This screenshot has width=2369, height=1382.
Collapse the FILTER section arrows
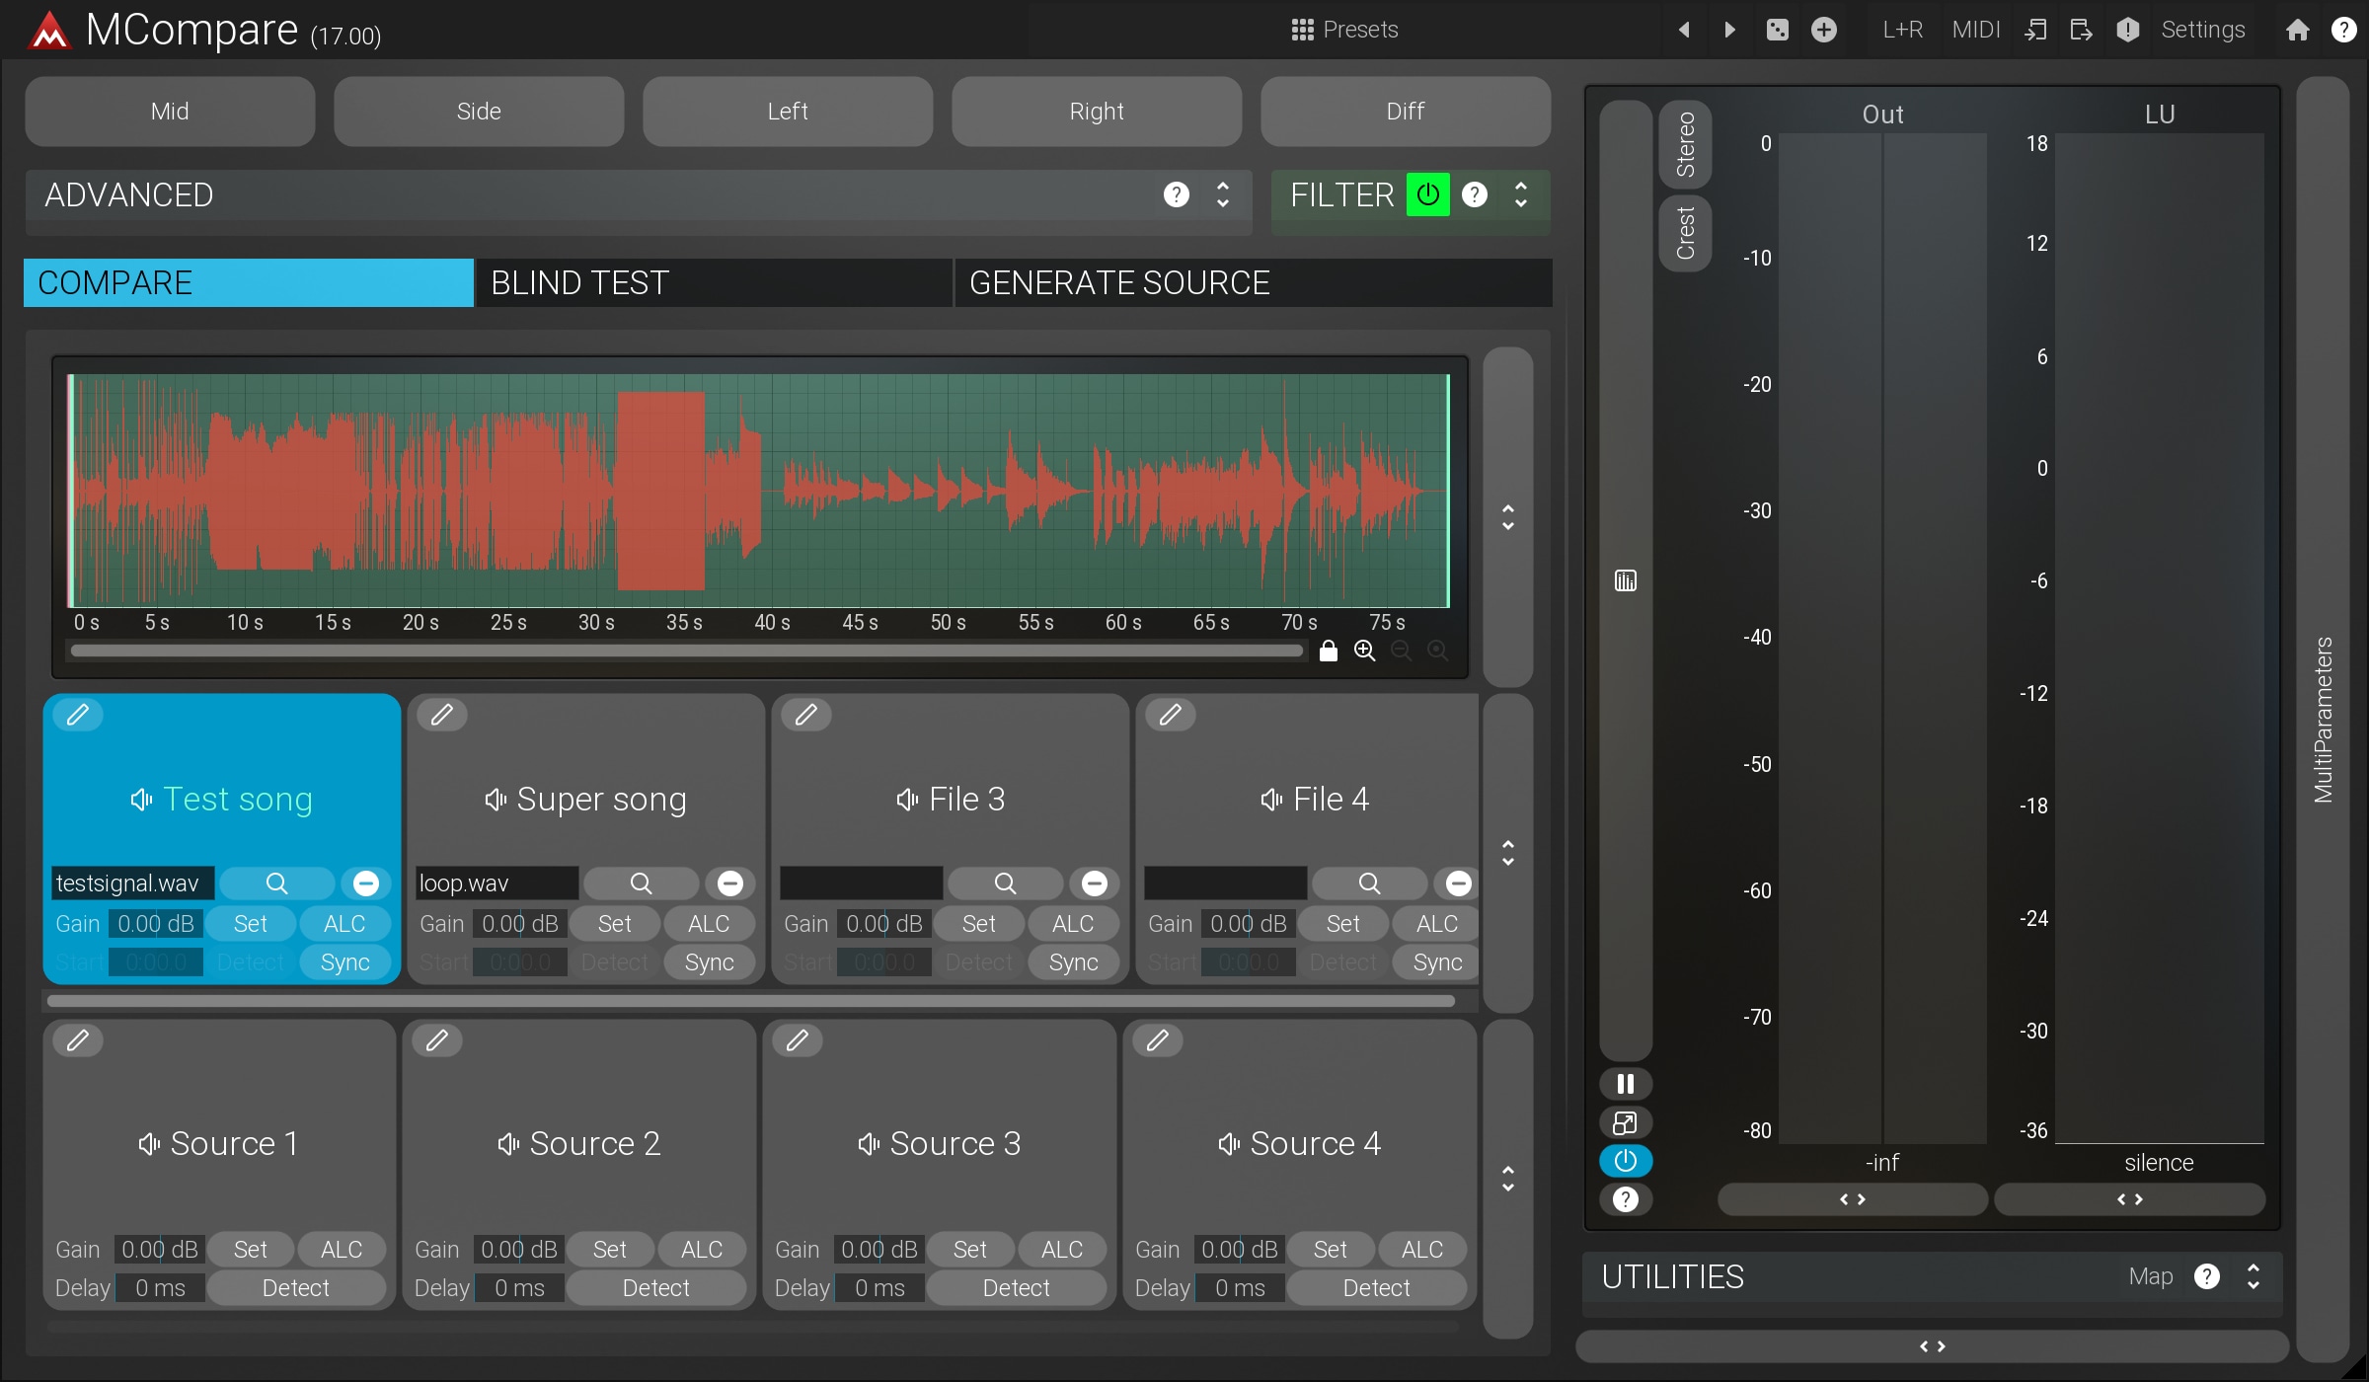coord(1520,194)
